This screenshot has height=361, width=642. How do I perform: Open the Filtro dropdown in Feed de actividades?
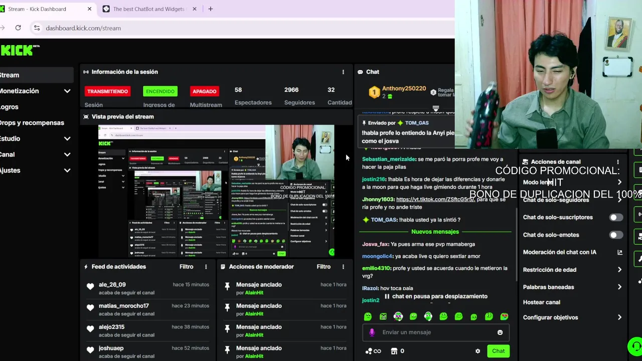click(186, 267)
